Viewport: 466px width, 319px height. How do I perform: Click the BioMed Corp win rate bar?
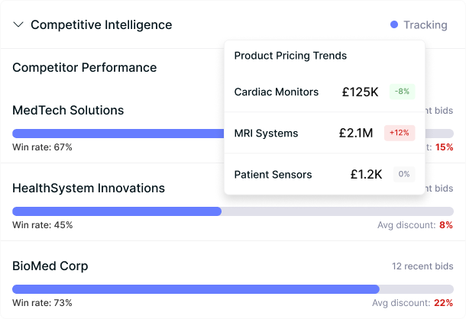pos(196,289)
